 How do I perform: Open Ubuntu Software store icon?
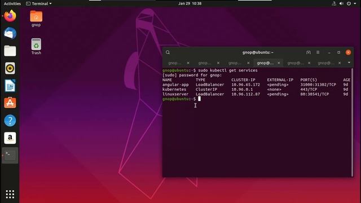10,103
